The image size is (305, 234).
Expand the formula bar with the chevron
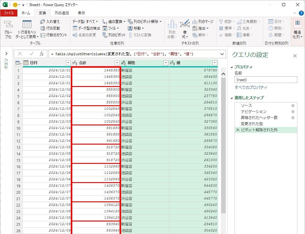click(222, 54)
